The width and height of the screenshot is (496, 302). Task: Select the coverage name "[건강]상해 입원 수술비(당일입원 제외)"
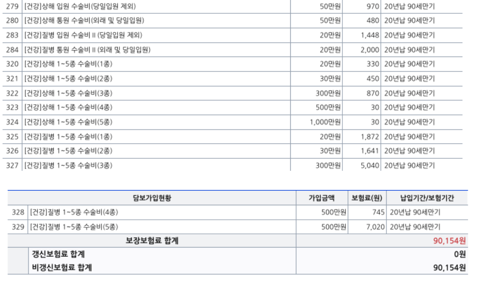[80, 6]
